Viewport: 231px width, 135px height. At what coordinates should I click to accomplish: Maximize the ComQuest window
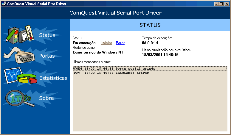[221, 4]
